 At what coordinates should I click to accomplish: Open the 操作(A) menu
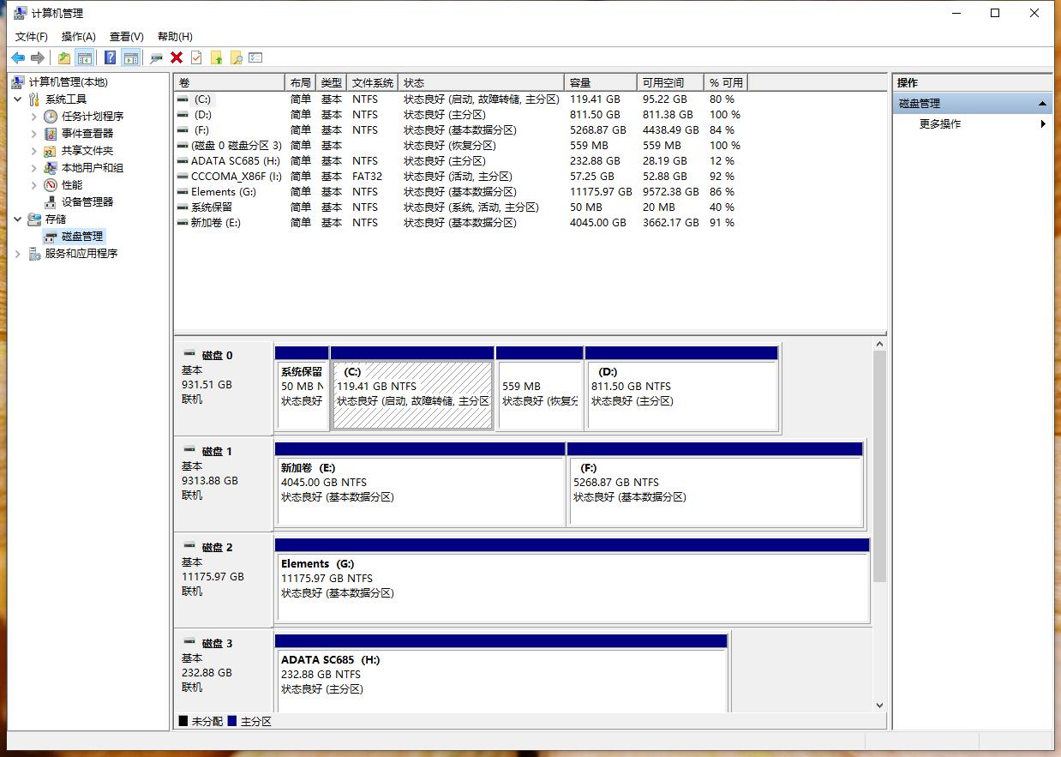click(x=78, y=37)
